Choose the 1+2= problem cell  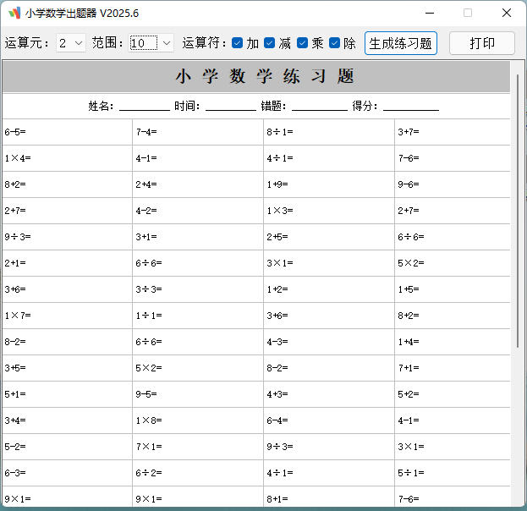[329, 289]
